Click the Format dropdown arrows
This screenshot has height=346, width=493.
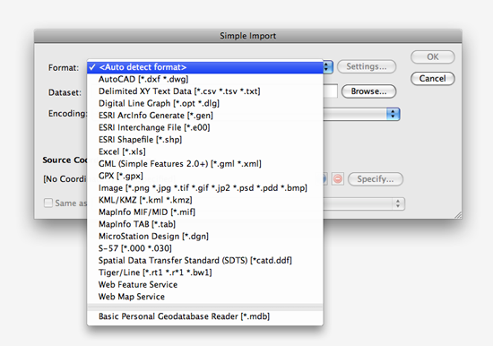point(327,66)
